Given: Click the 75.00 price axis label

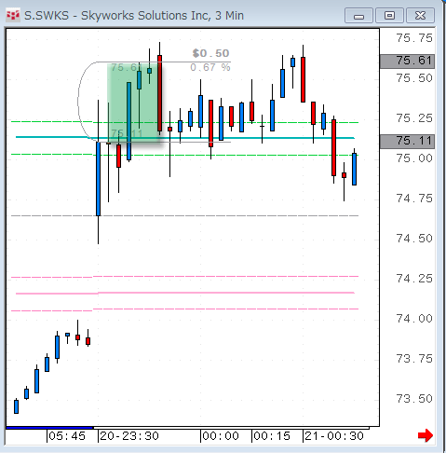Looking at the screenshot, I should click(x=414, y=158).
